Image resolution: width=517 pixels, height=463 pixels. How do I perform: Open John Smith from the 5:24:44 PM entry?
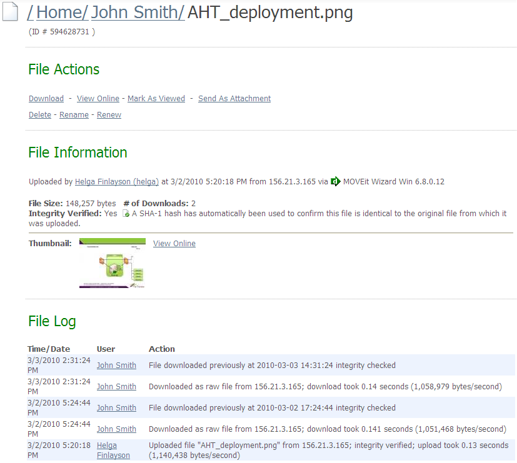pyautogui.click(x=116, y=407)
